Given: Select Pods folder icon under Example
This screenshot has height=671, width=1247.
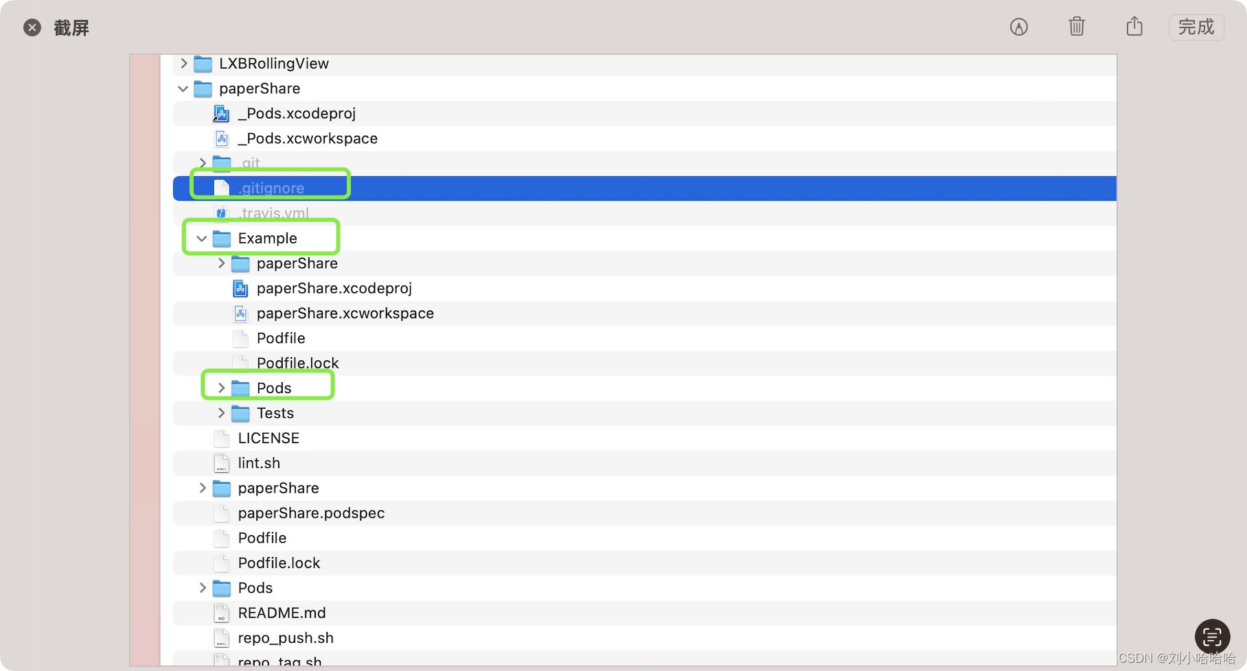Looking at the screenshot, I should (x=240, y=388).
